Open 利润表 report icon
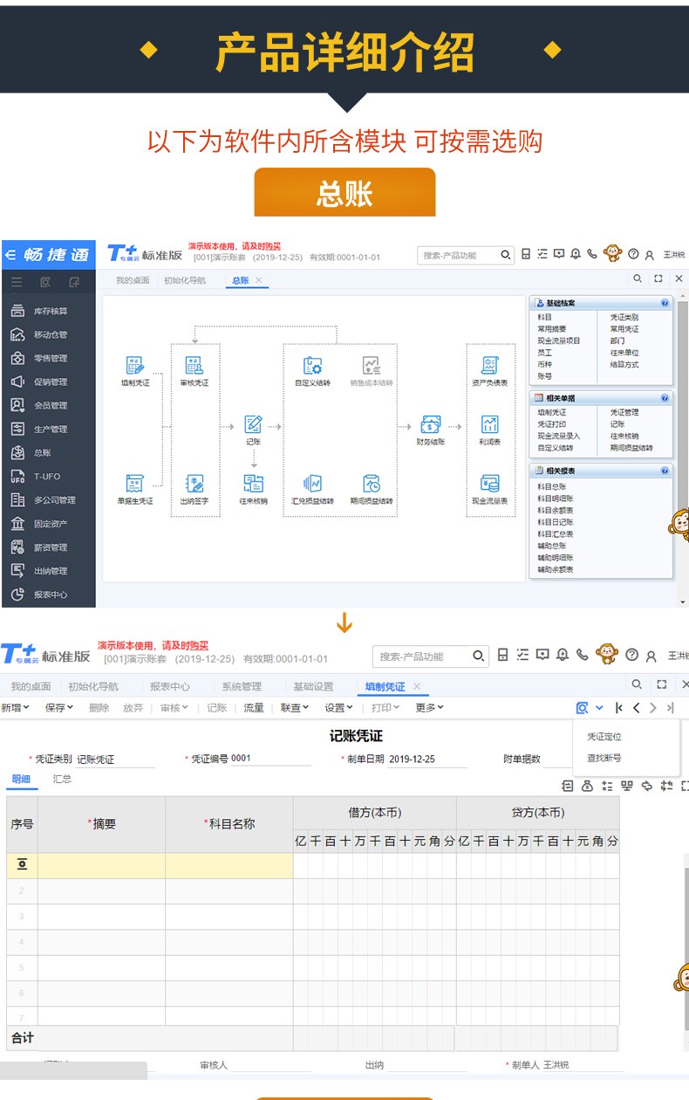The image size is (689, 1100). tap(490, 424)
